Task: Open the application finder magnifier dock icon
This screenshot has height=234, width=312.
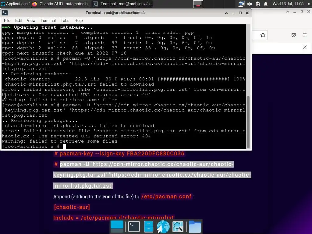Action: pyautogui.click(x=178, y=227)
